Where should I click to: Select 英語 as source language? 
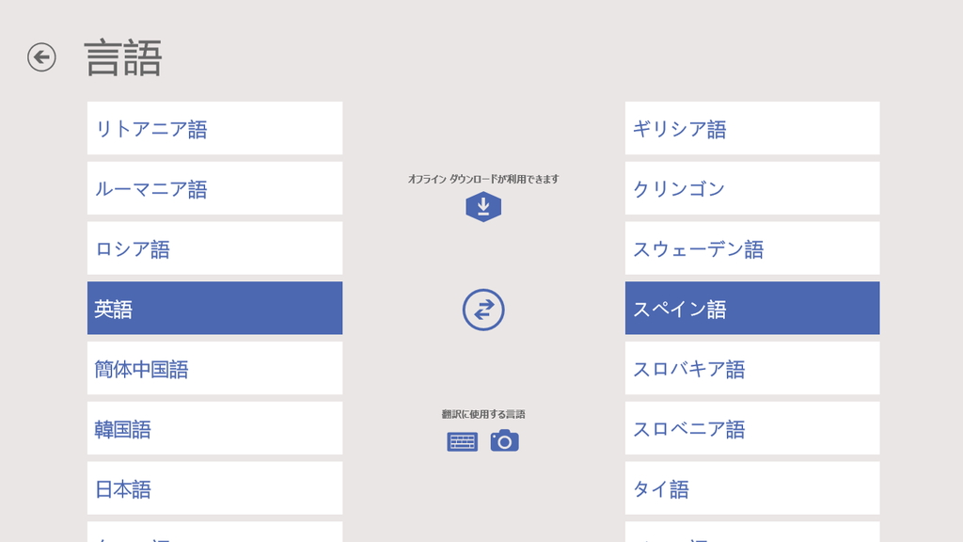pos(214,308)
